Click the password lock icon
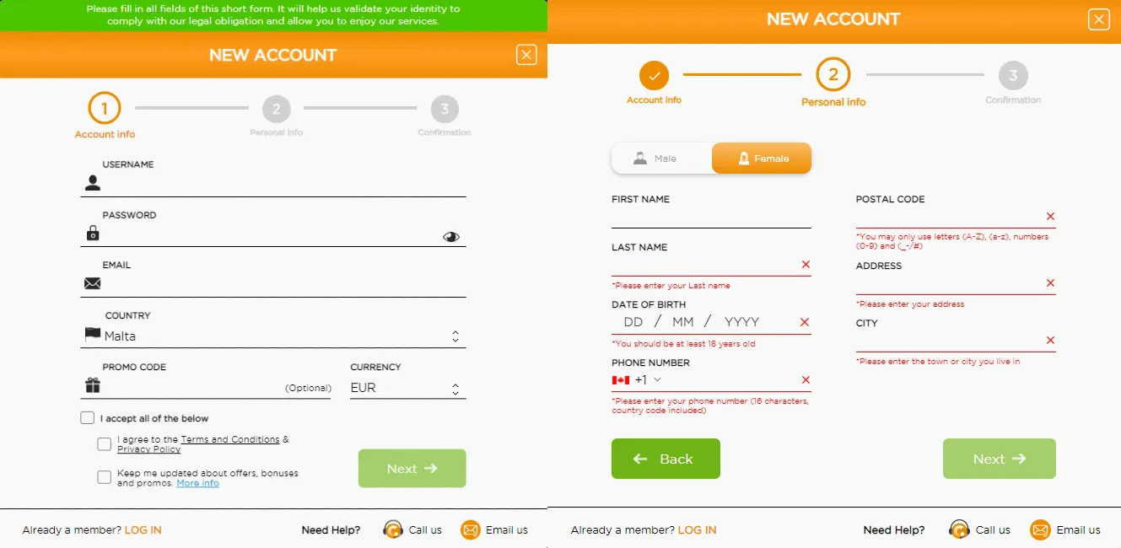This screenshot has height=548, width=1121. [x=93, y=233]
